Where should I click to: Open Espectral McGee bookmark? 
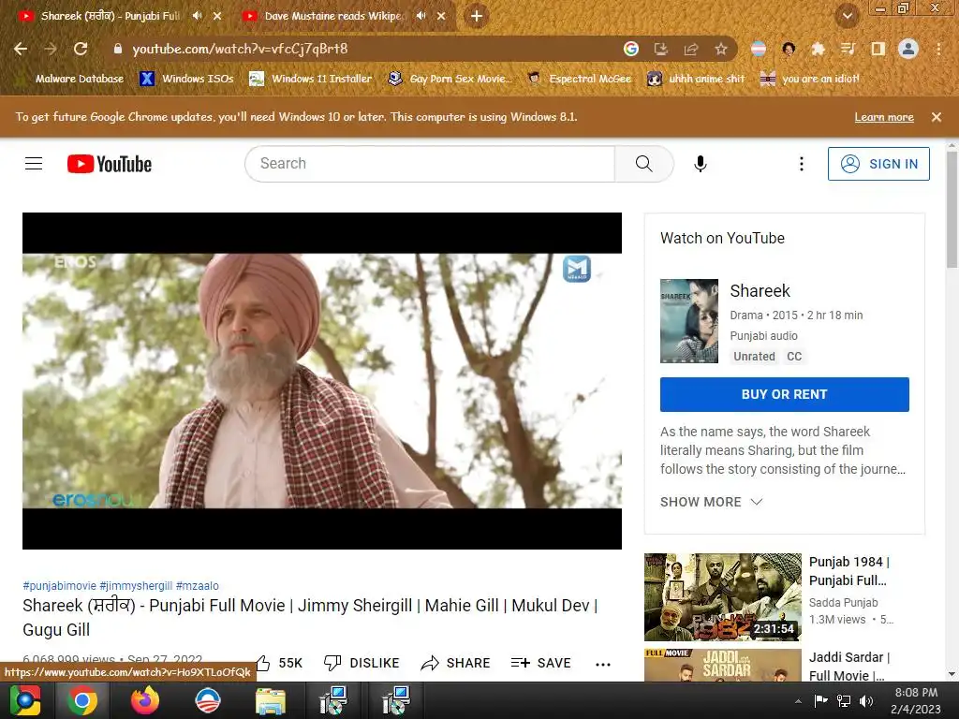point(580,79)
